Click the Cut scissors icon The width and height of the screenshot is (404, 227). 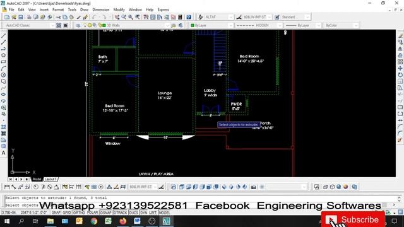click(59, 17)
